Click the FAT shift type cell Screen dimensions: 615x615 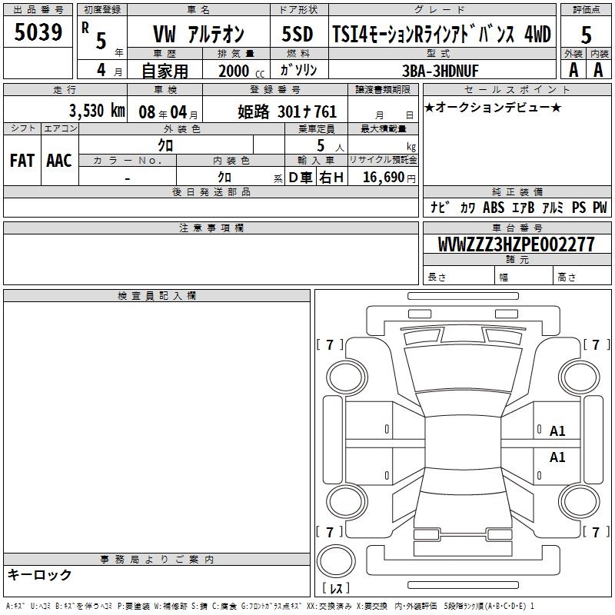click(22, 160)
